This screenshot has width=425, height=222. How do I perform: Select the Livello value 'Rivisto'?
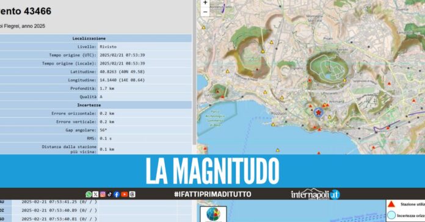click(x=108, y=47)
